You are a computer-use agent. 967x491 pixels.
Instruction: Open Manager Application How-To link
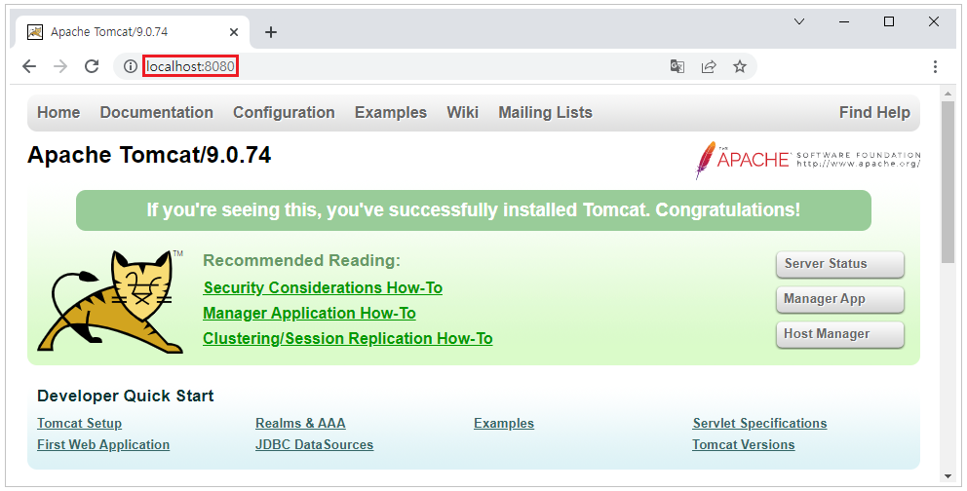pos(309,313)
